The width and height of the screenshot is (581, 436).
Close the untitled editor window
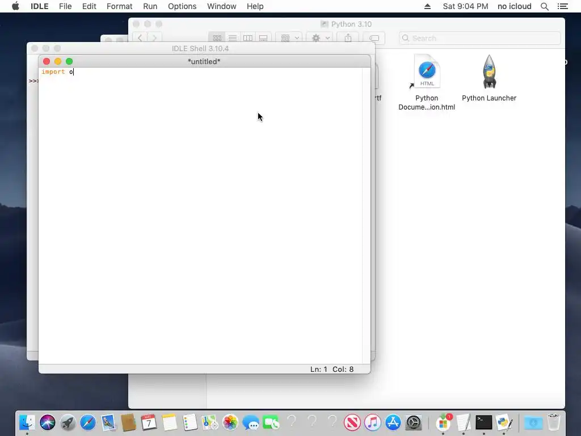click(47, 61)
